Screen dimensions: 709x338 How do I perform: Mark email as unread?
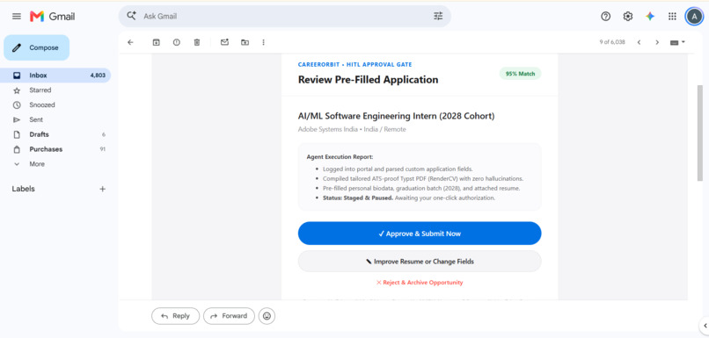click(224, 42)
